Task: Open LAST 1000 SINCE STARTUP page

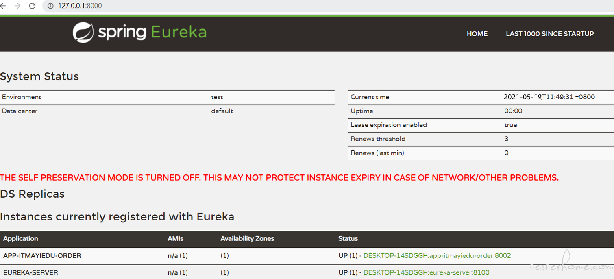Action: pos(550,34)
